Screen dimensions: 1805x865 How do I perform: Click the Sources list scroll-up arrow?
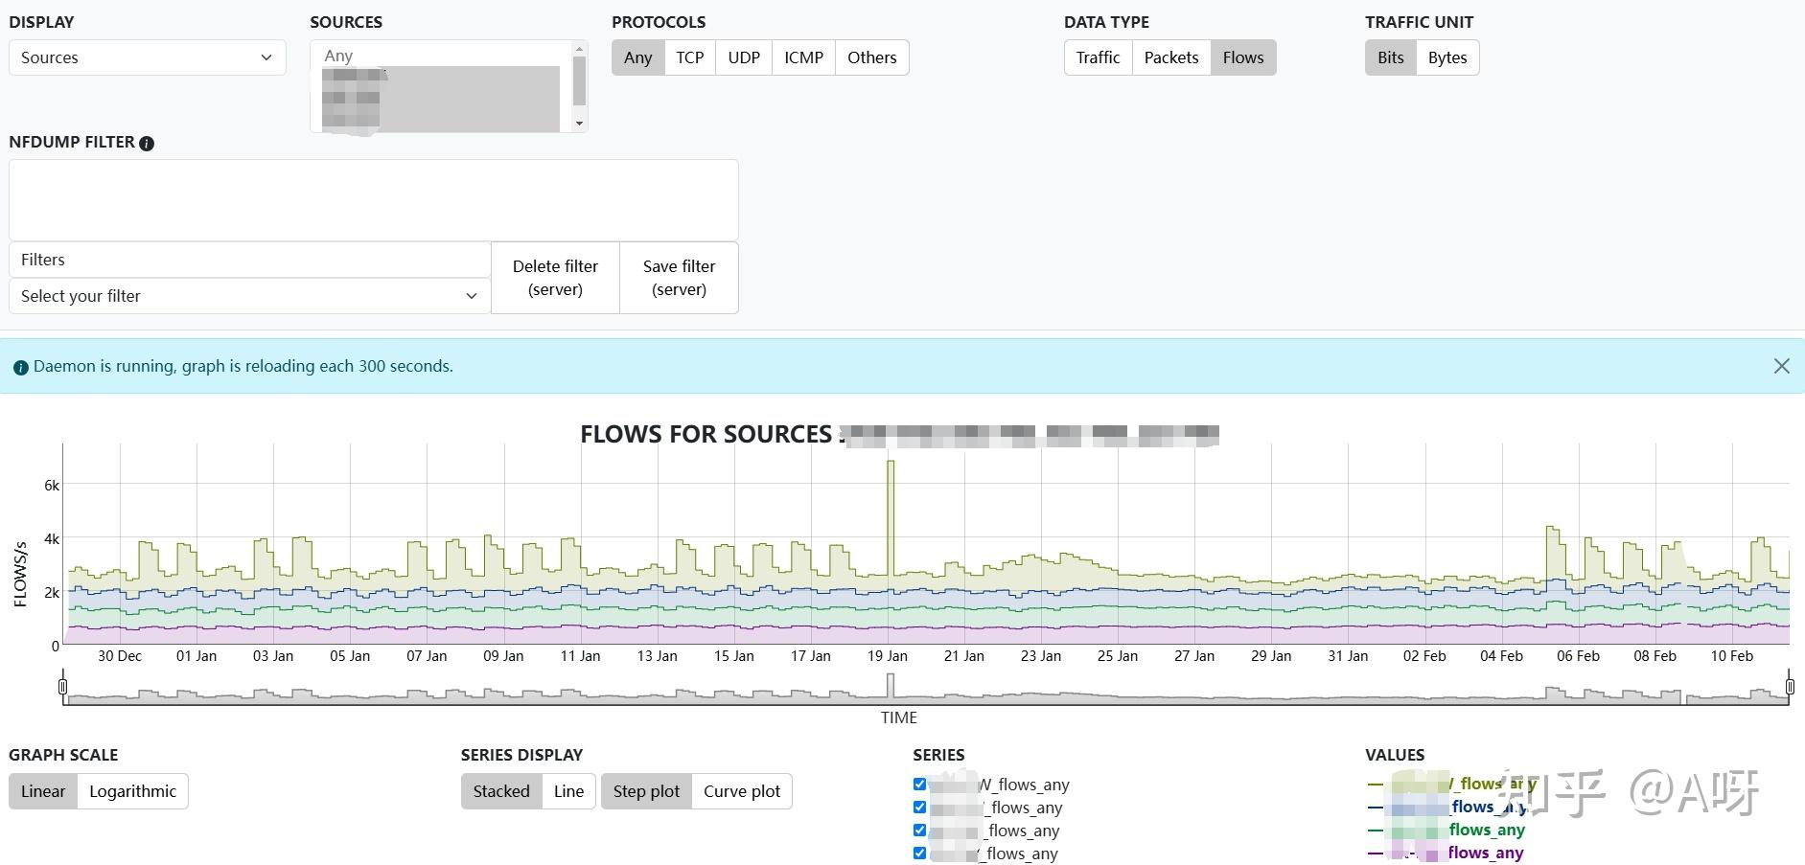pyautogui.click(x=579, y=48)
